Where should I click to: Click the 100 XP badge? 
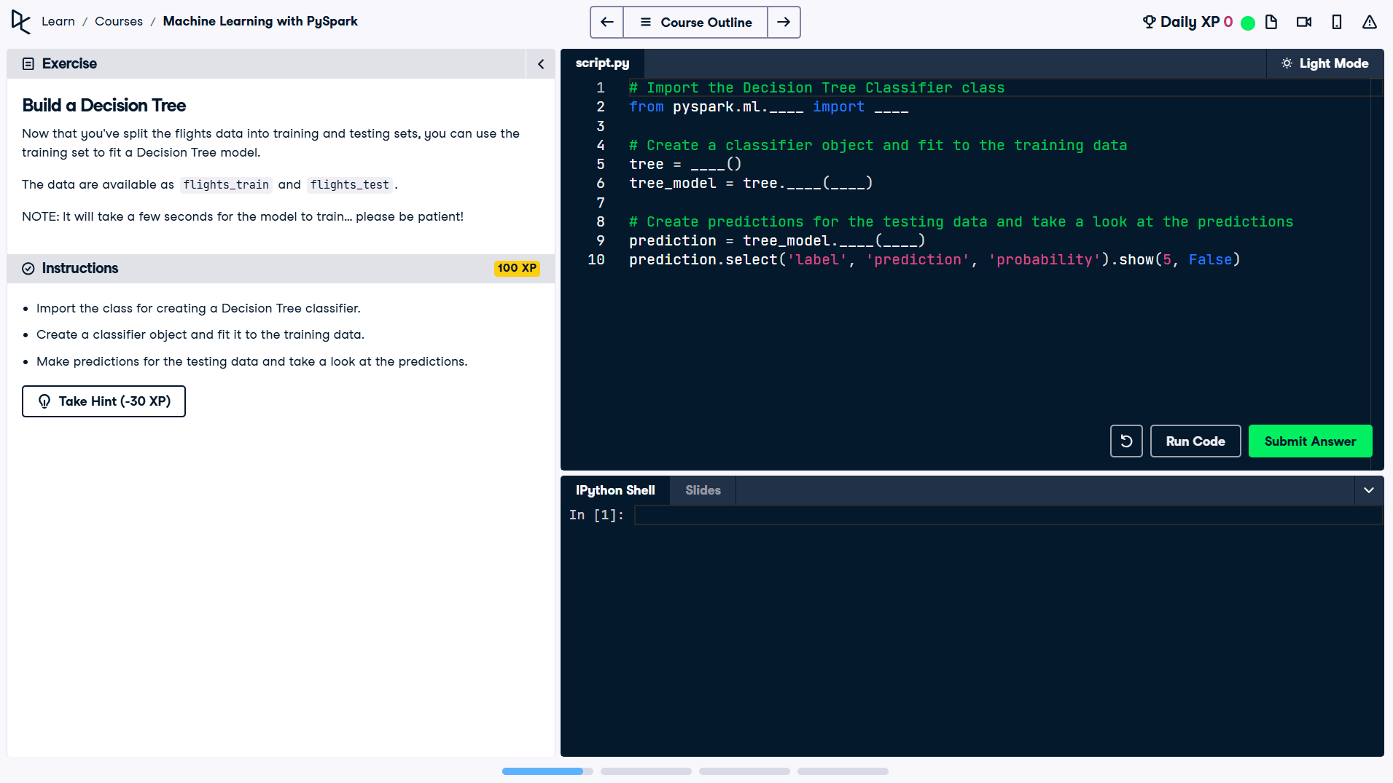517,268
